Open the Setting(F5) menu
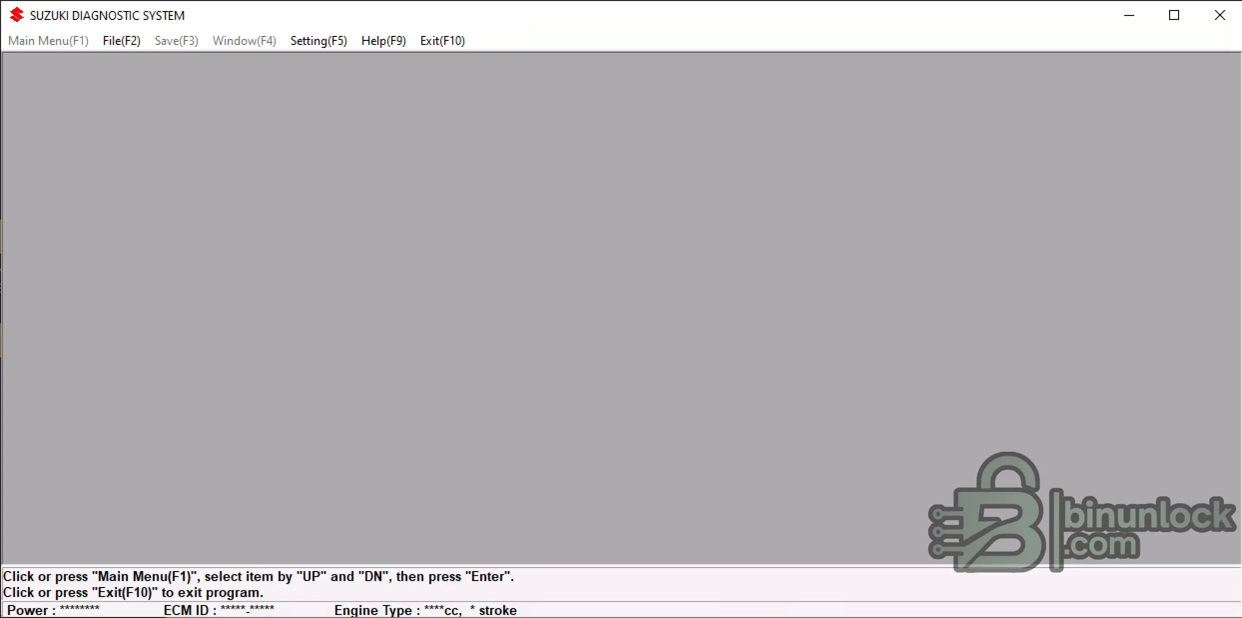 319,41
